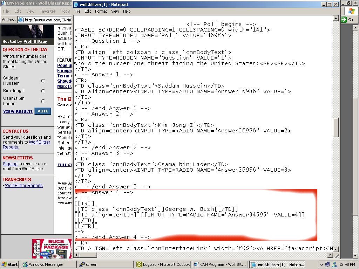Open Windows Messenger from the taskbar

coord(48,264)
